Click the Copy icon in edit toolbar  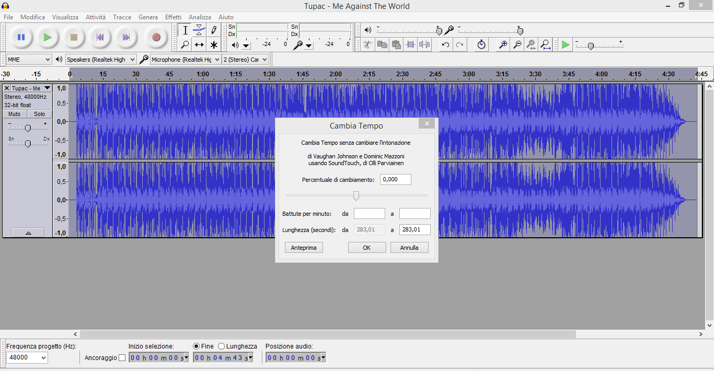point(382,45)
